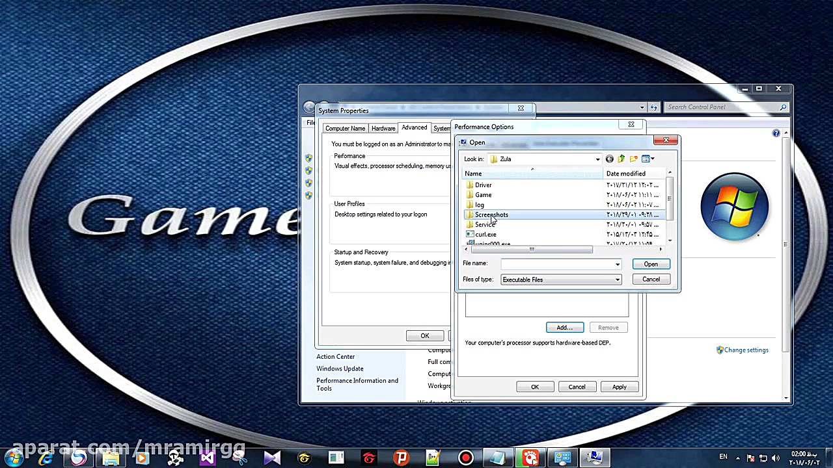Click the horizontal scrollbar in file list

click(x=531, y=250)
